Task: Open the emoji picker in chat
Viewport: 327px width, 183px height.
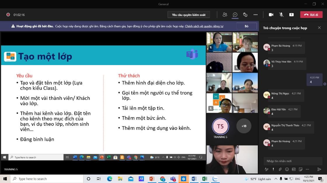Action: (287, 169)
